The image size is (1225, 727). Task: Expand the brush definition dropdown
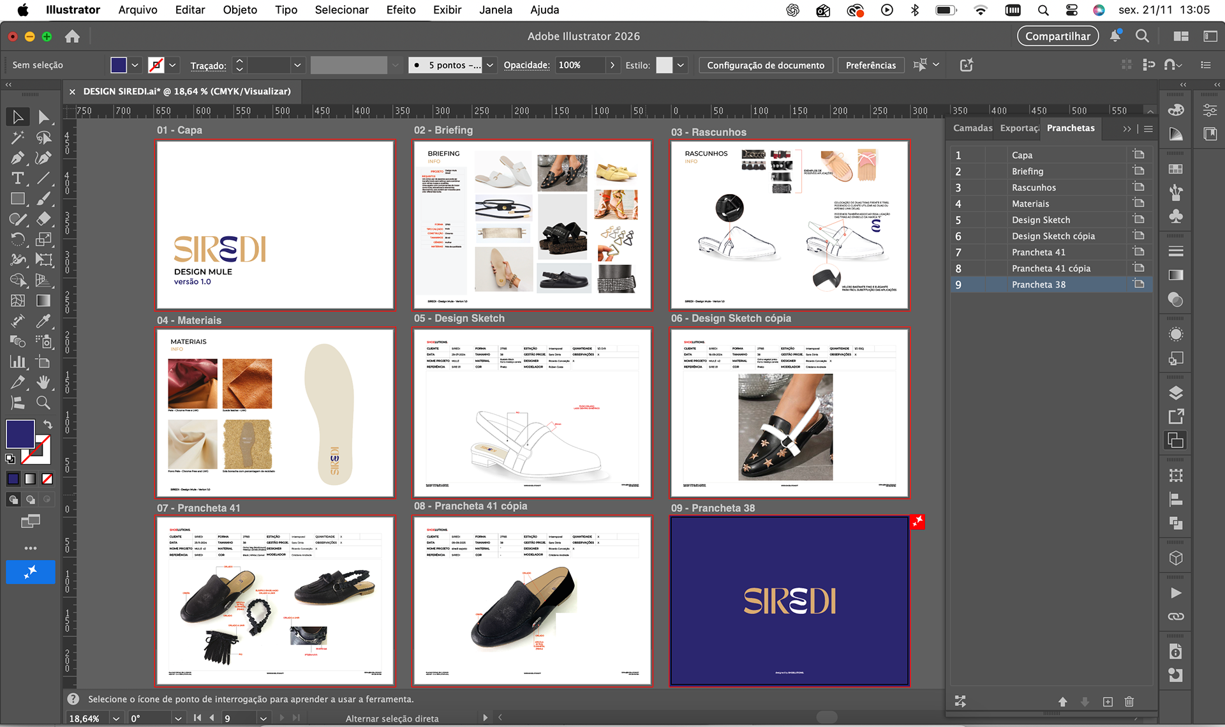(x=489, y=65)
